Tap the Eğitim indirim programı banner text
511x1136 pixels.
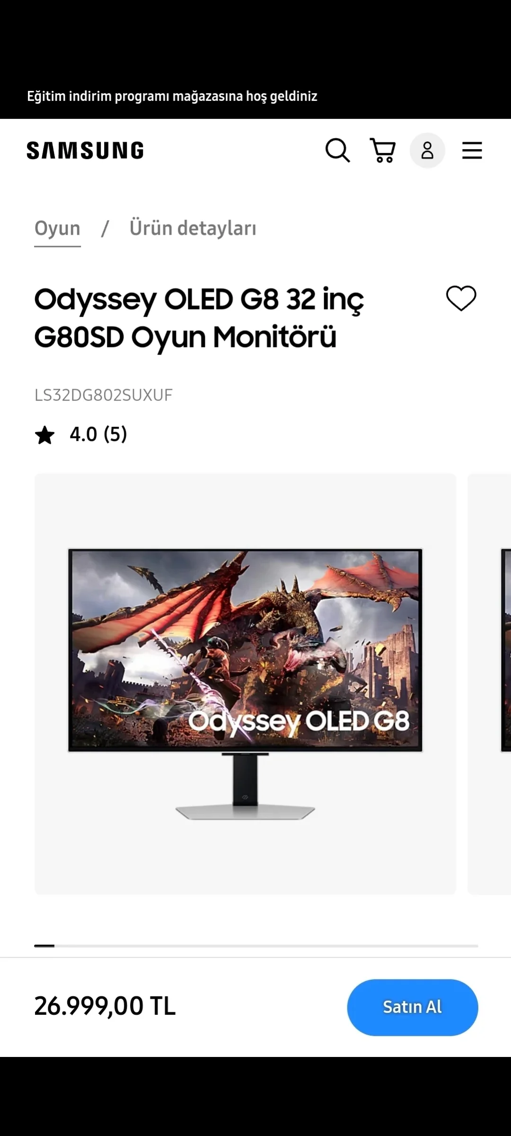coord(172,96)
